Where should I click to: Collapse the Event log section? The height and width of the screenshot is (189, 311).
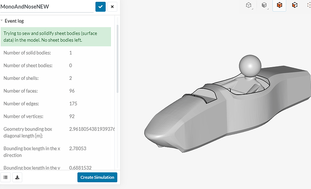(2, 21)
